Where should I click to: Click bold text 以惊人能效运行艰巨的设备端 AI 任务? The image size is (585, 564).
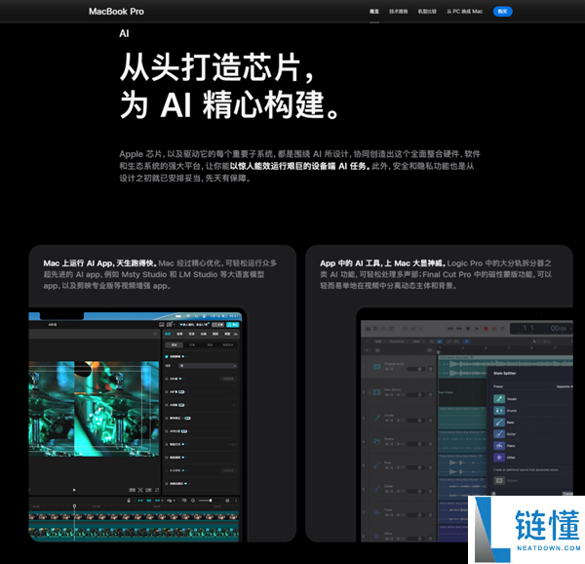point(300,166)
